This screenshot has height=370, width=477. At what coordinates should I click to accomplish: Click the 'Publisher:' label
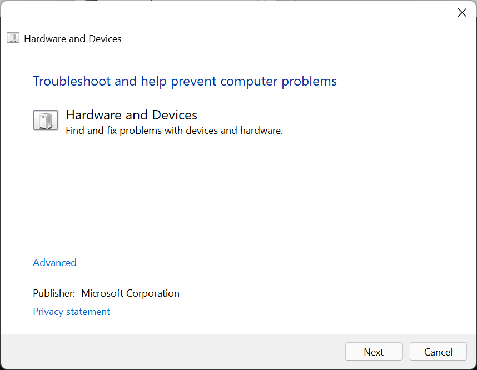(x=54, y=293)
